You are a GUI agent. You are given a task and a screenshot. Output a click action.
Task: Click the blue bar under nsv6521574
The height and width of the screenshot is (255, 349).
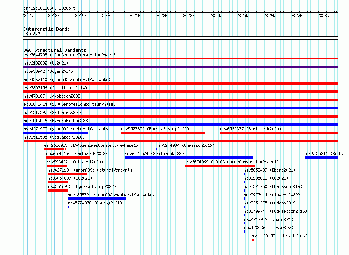pos(189,157)
